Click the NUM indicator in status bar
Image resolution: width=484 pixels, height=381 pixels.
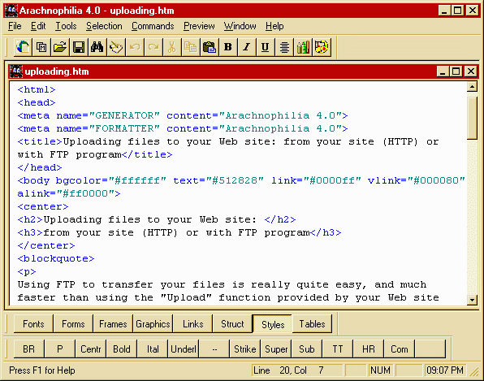click(x=380, y=370)
